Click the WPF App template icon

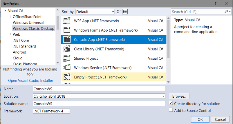point(67,21)
